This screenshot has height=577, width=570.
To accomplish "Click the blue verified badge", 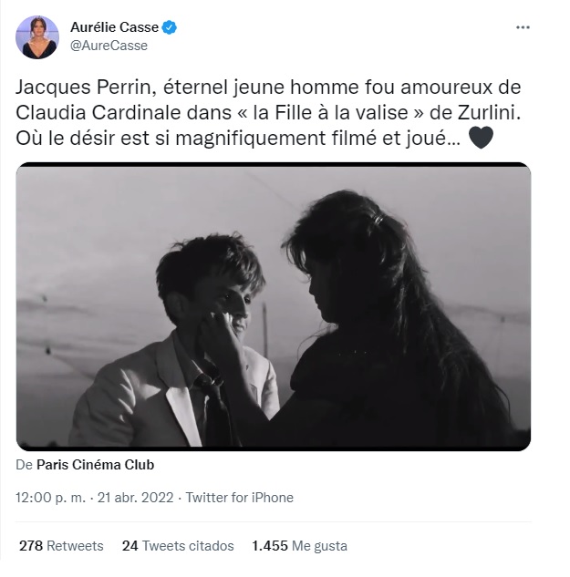I will click(x=170, y=27).
